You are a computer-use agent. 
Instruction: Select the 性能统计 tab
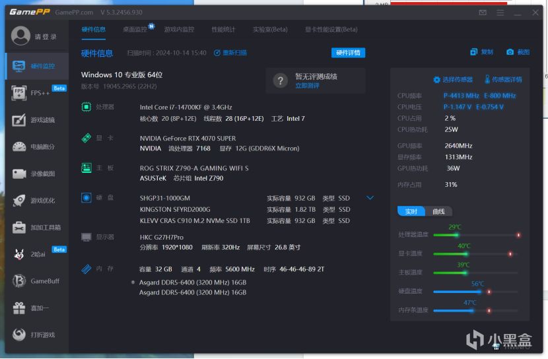click(x=223, y=29)
